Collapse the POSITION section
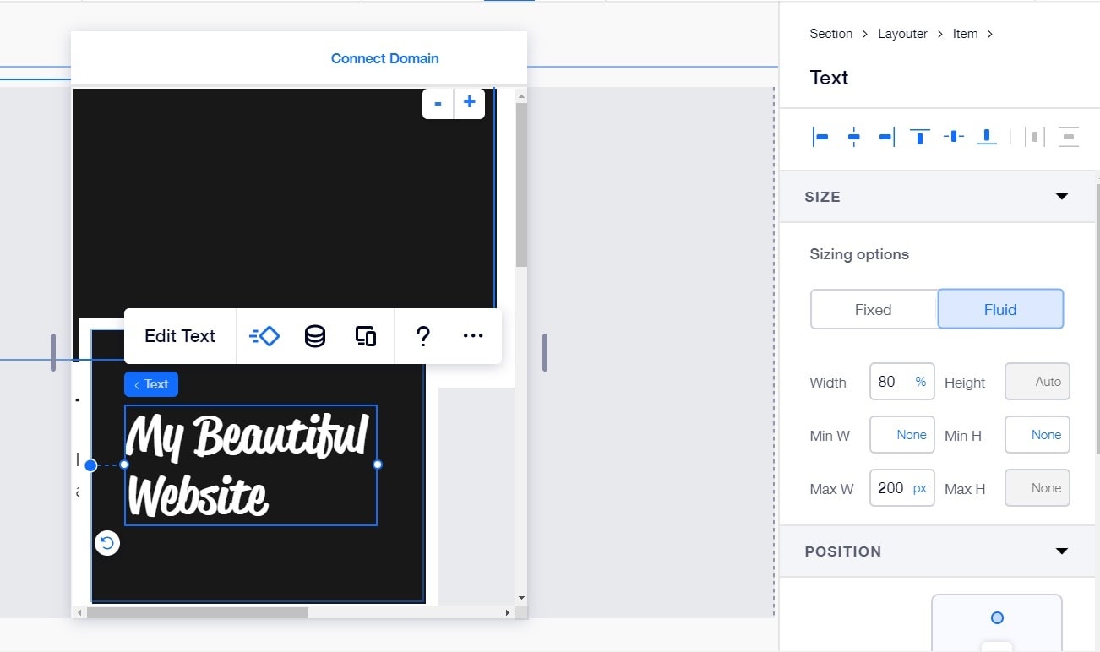 (x=1061, y=551)
